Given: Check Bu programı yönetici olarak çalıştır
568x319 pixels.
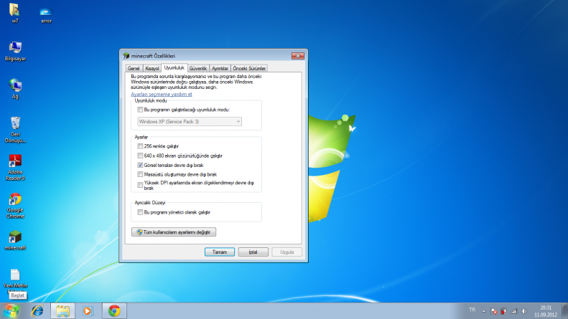Looking at the screenshot, I should click(140, 212).
